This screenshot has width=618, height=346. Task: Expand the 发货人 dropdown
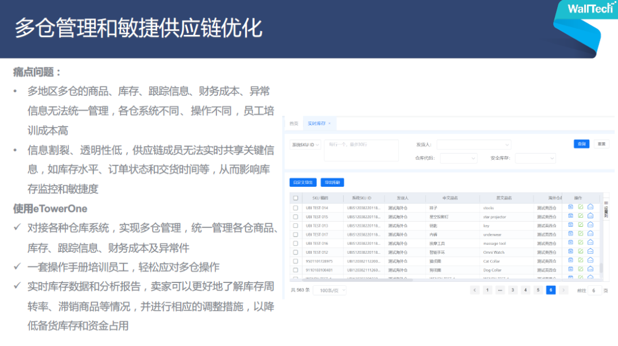click(x=474, y=145)
